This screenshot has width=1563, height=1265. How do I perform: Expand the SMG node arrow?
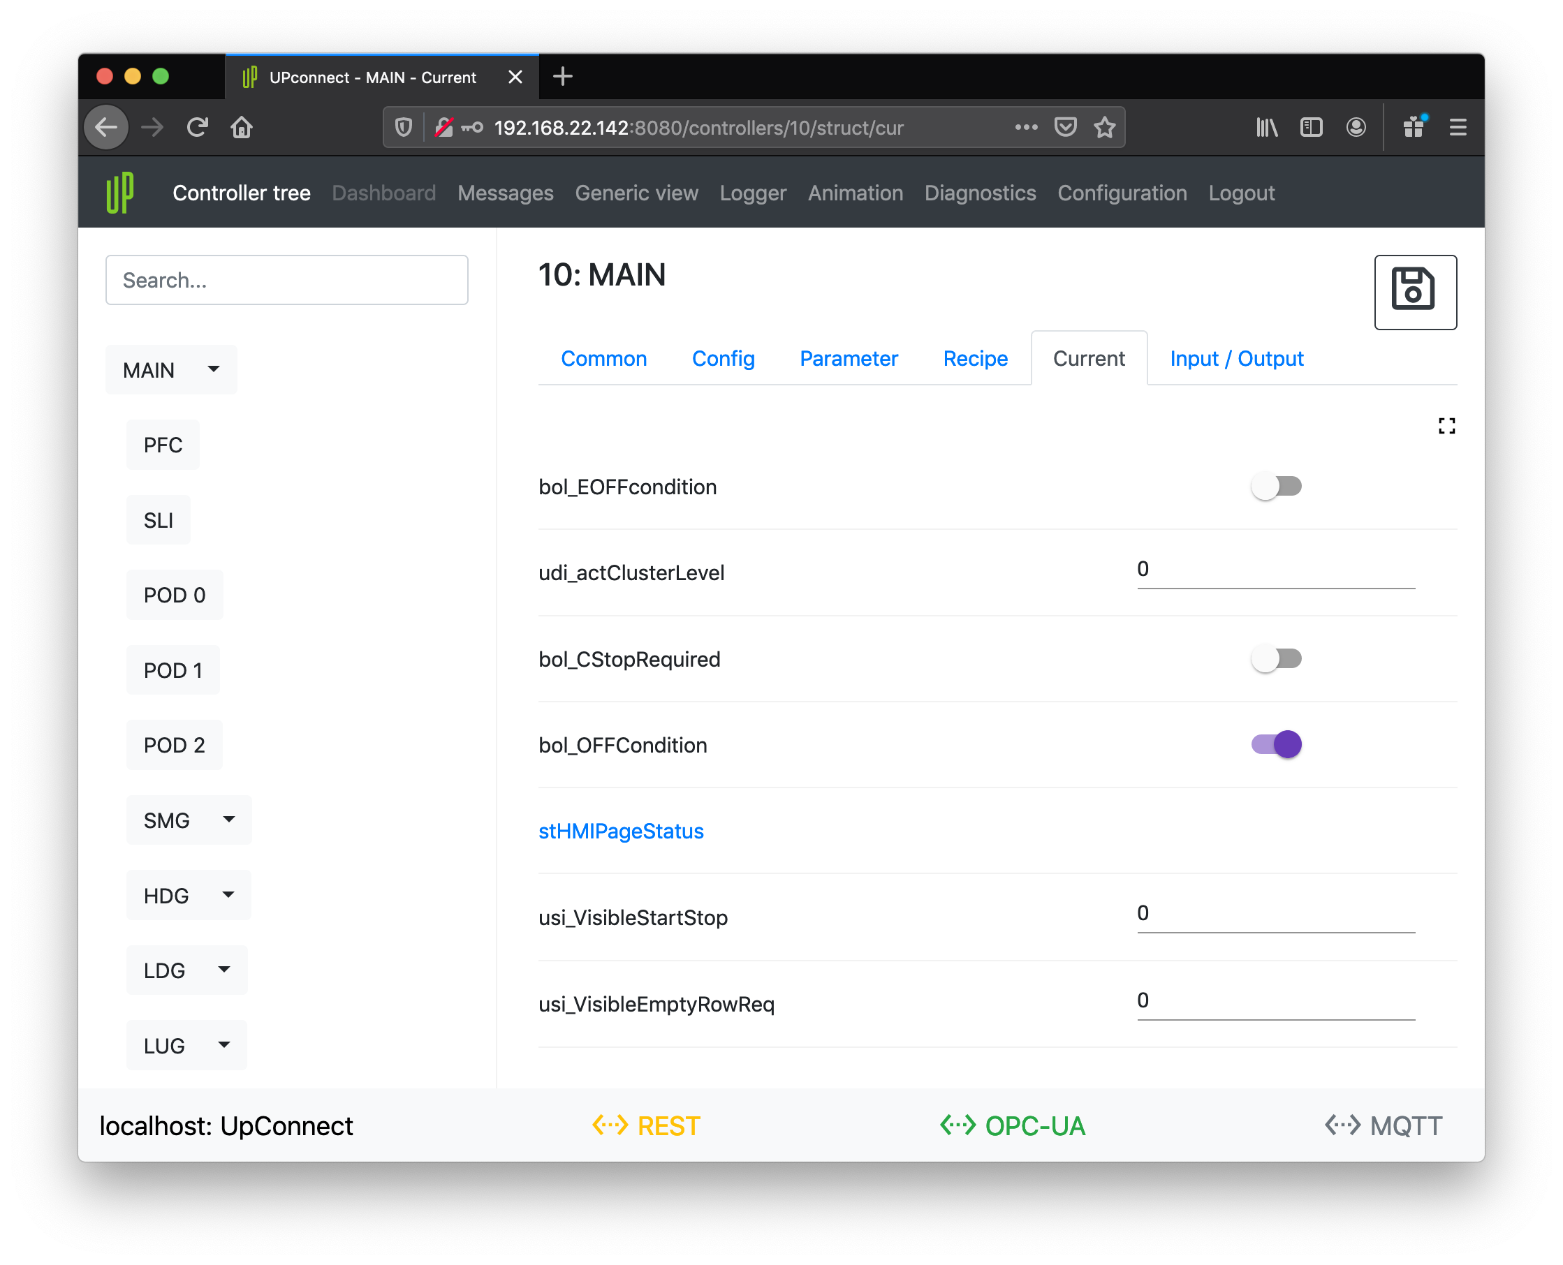pos(229,819)
